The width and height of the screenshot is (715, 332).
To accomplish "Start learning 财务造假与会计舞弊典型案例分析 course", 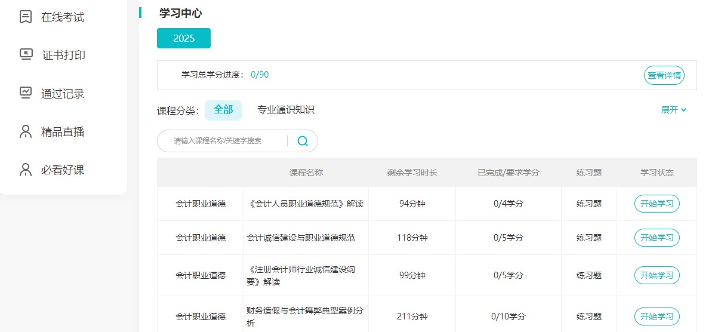I will coord(657,316).
